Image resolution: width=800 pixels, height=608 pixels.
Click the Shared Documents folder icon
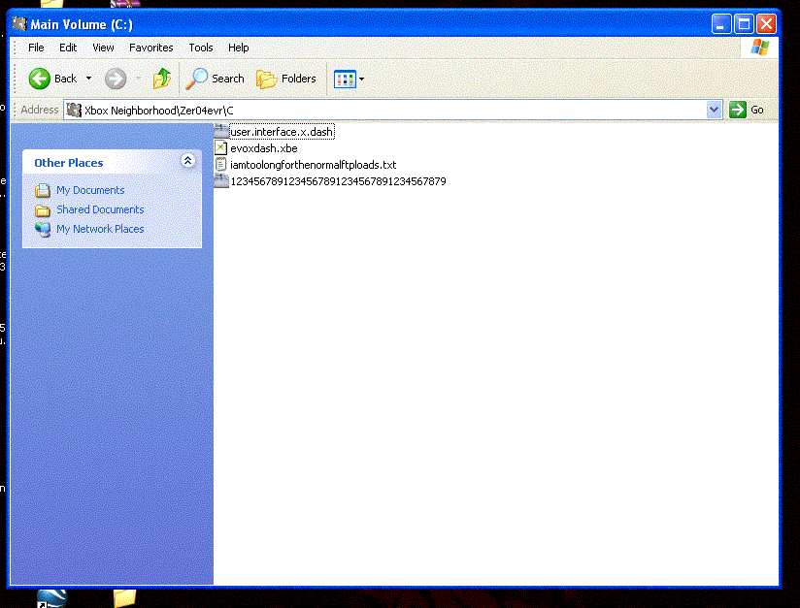pos(43,210)
